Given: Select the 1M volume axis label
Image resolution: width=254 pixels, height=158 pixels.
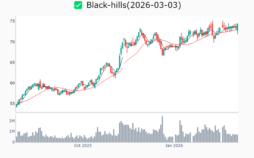Looking at the screenshot, I should 11,131.
